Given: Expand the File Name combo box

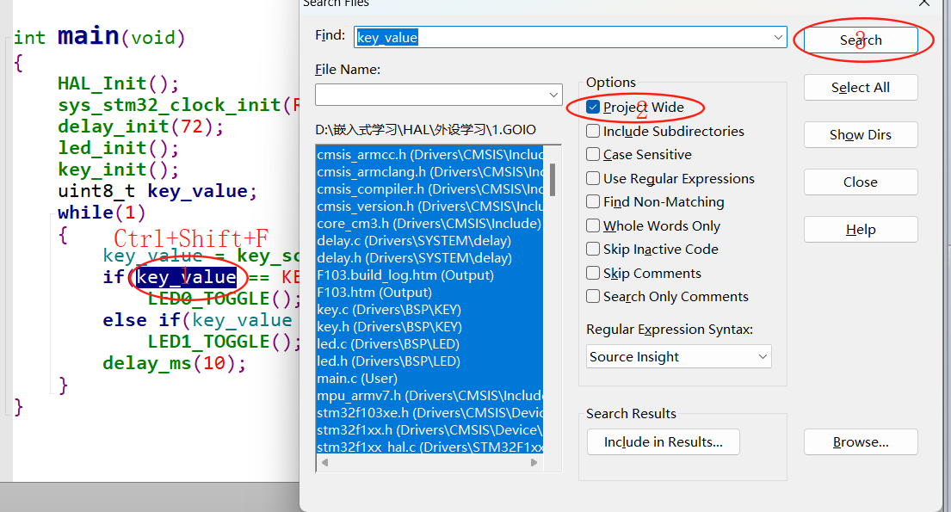Looking at the screenshot, I should point(553,95).
